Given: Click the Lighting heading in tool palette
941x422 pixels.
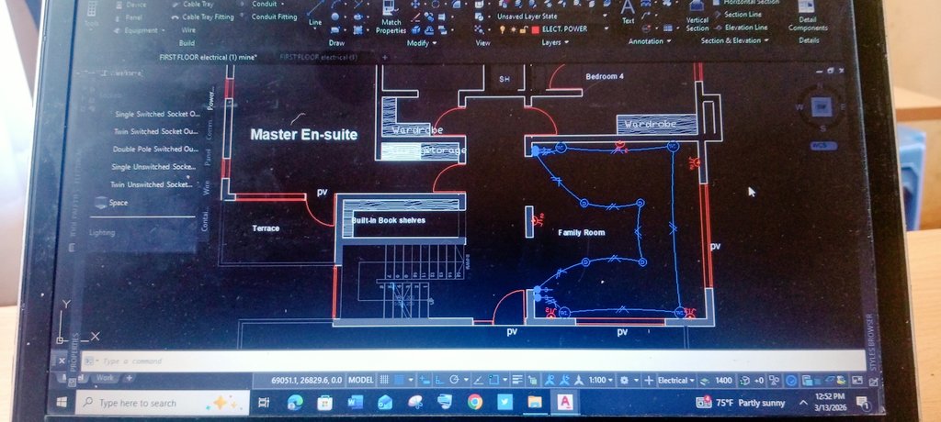Looking at the screenshot, I should [x=102, y=232].
